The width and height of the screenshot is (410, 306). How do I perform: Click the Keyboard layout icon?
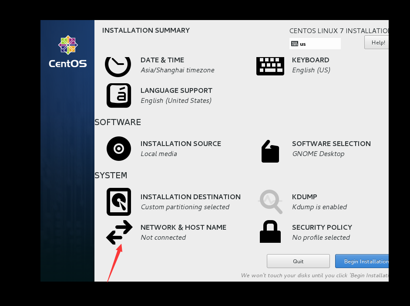point(270,66)
